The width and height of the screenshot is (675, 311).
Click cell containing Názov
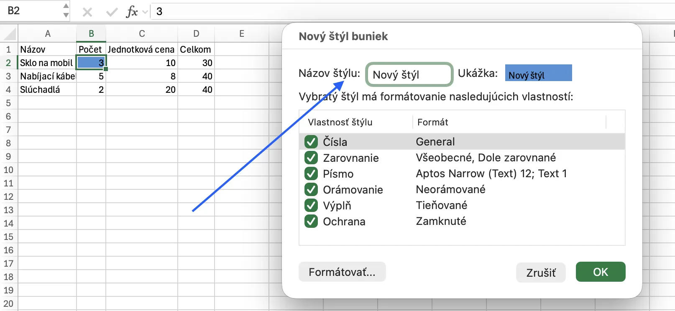pos(47,49)
